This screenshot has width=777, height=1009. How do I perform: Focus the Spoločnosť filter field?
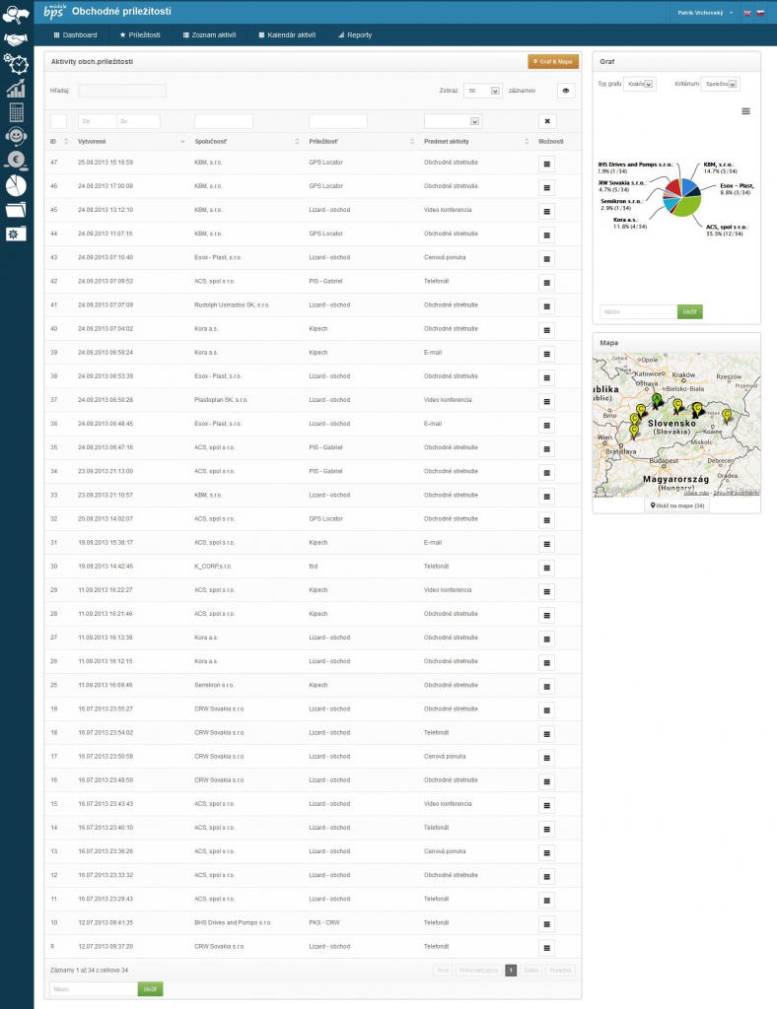point(224,121)
